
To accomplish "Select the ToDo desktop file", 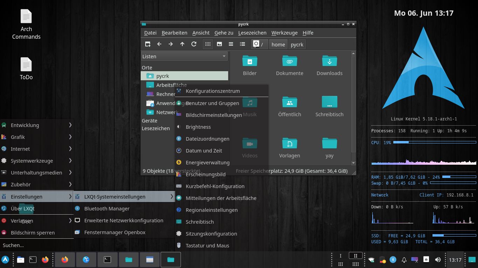I will pyautogui.click(x=26, y=69).
